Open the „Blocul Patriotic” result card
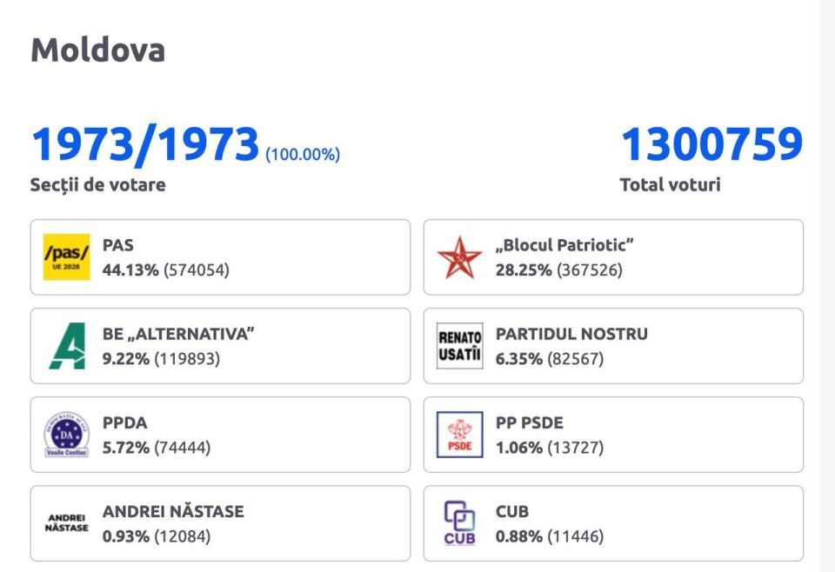This screenshot has height=572, width=835. tap(613, 257)
